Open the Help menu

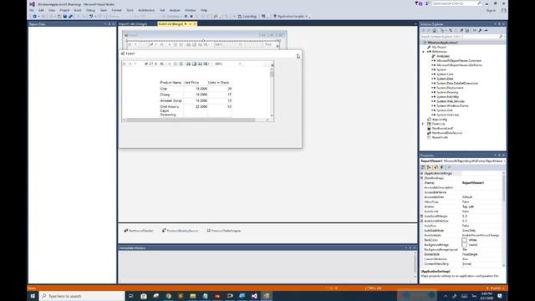204,10
